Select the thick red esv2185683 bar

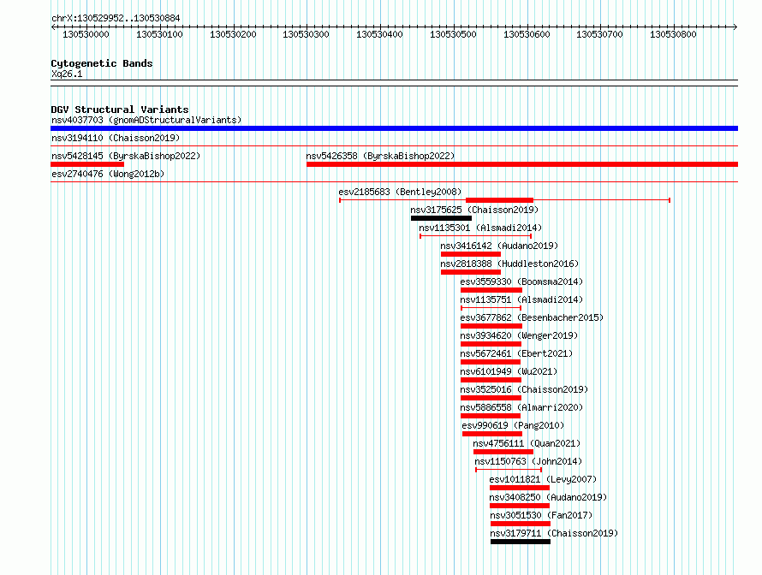pyautogui.click(x=499, y=200)
